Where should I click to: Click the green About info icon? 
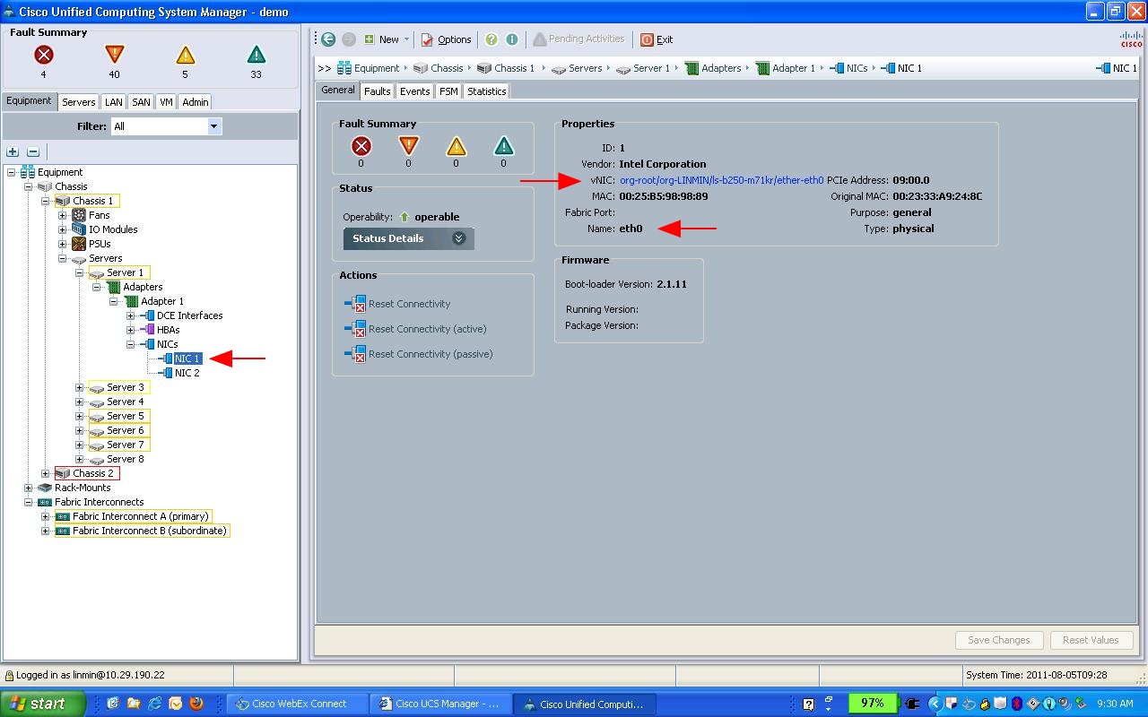point(512,39)
